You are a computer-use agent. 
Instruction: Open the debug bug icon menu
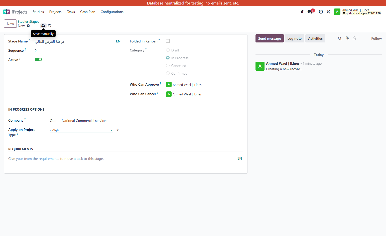tap(302, 12)
